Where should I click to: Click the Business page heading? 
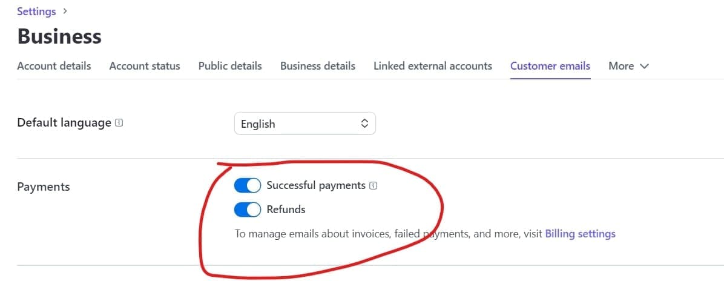pyautogui.click(x=59, y=37)
